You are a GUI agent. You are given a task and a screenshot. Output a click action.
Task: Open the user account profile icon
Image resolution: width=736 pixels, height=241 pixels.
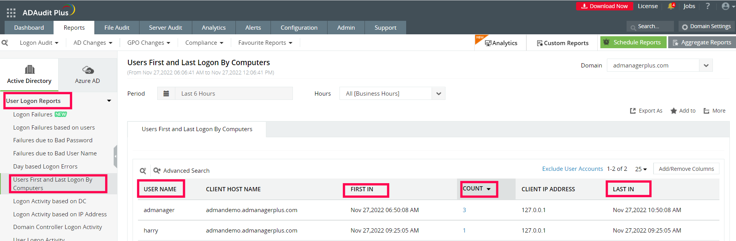(726, 6)
